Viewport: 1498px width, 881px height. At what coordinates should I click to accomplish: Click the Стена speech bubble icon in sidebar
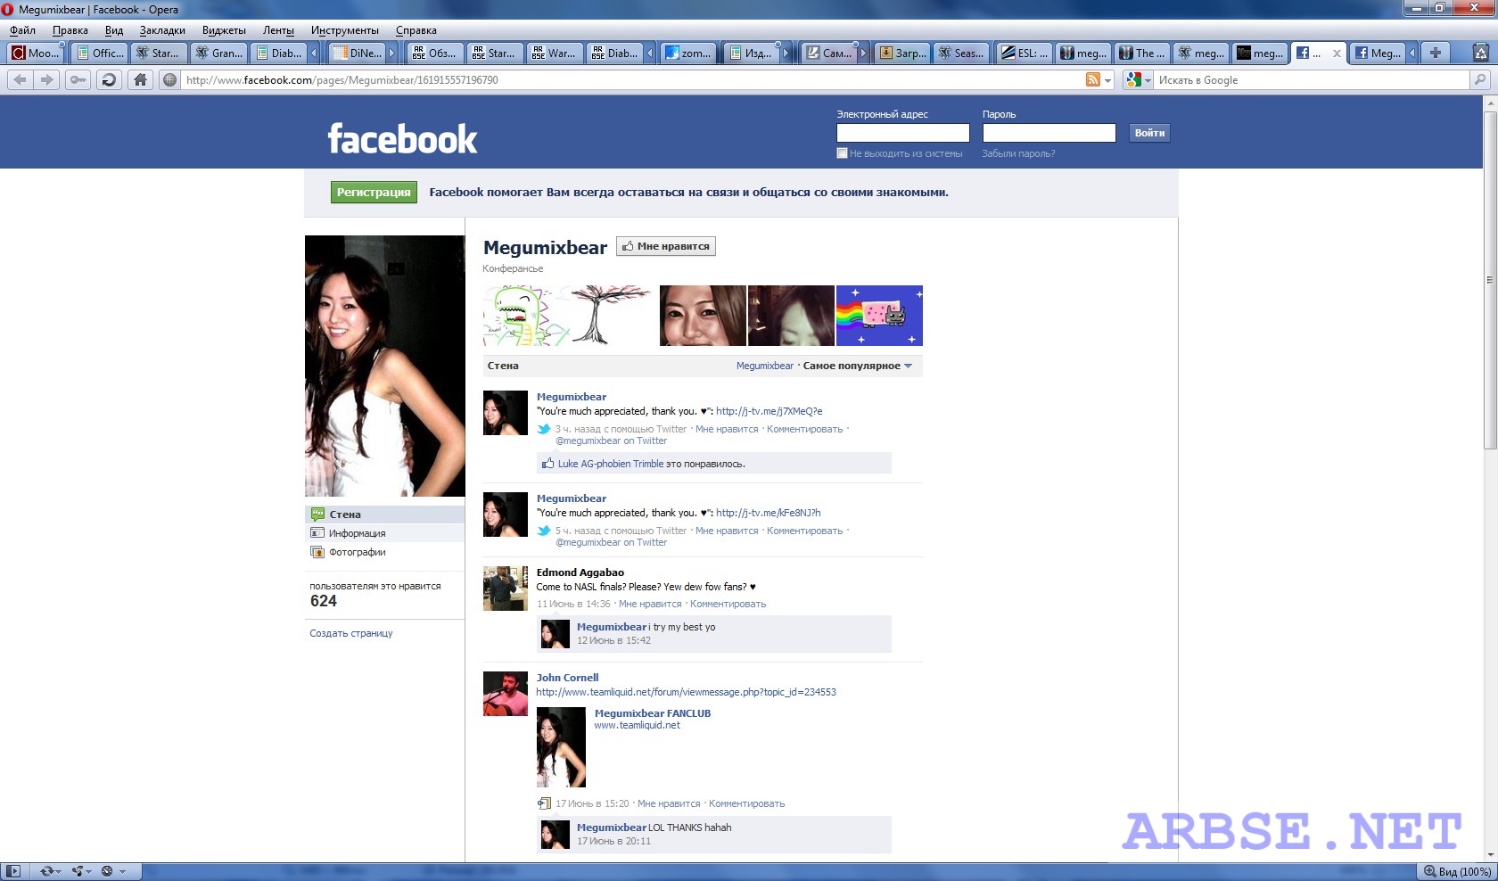(x=317, y=515)
